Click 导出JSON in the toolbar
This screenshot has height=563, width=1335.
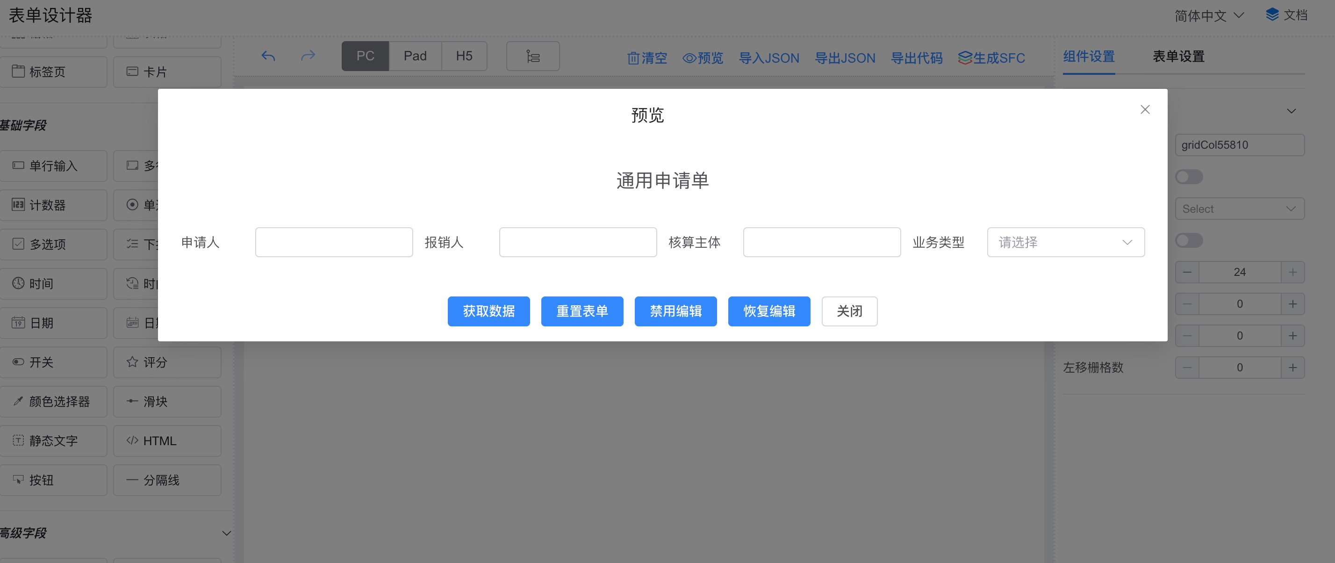point(845,58)
